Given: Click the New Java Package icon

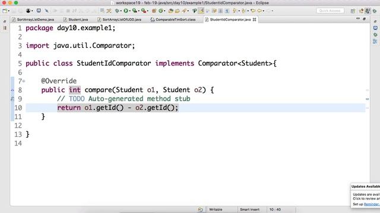Looking at the screenshot, I should 154,11.
